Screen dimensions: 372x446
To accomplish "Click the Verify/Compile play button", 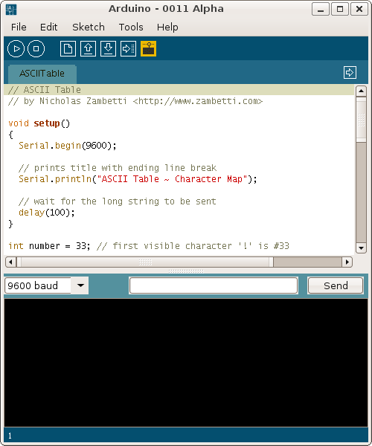I will (x=16, y=49).
